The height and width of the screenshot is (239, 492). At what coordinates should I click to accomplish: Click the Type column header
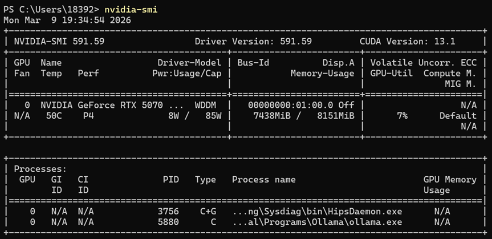click(x=206, y=180)
